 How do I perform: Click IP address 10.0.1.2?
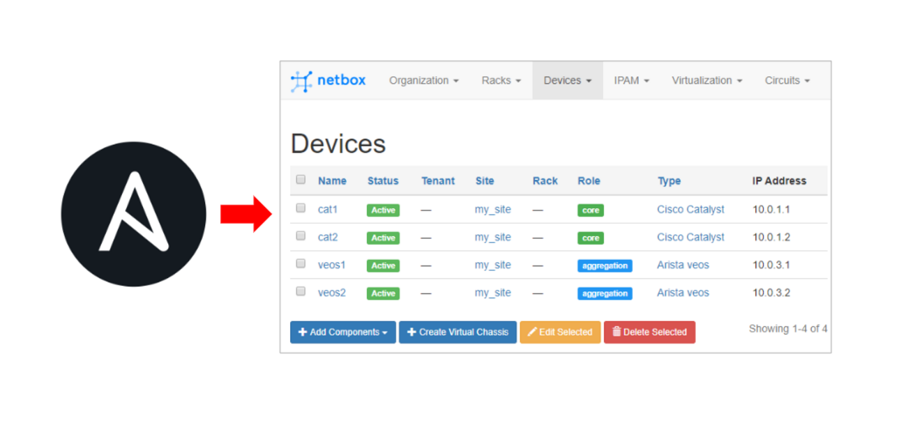pyautogui.click(x=771, y=238)
